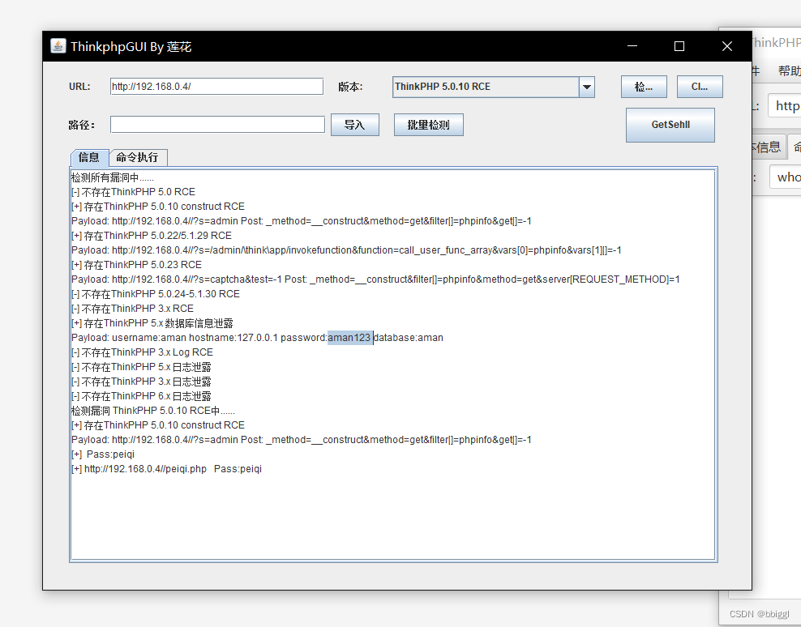The image size is (801, 627).
Task: Click the captcha payload line
Action: tap(375, 279)
